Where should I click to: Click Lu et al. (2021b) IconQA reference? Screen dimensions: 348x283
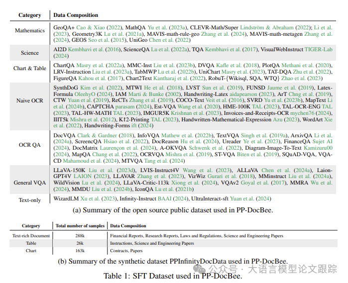tap(174, 189)
